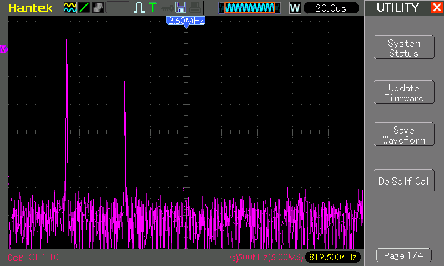
Task: Click the Hantek logo
Action: (x=31, y=8)
